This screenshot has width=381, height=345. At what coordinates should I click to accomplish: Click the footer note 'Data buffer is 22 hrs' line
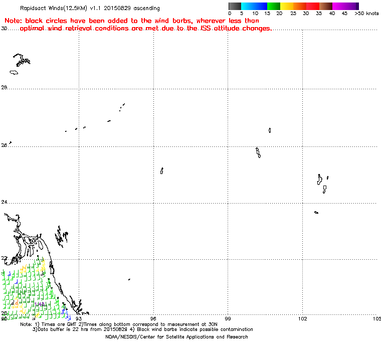[143, 329]
